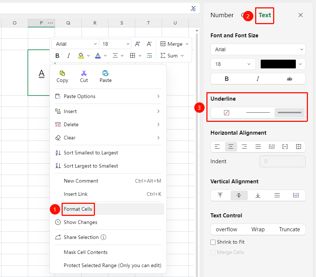The width and height of the screenshot is (316, 277).
Task: Select right horizontal alignment in panel
Action: 244,147
